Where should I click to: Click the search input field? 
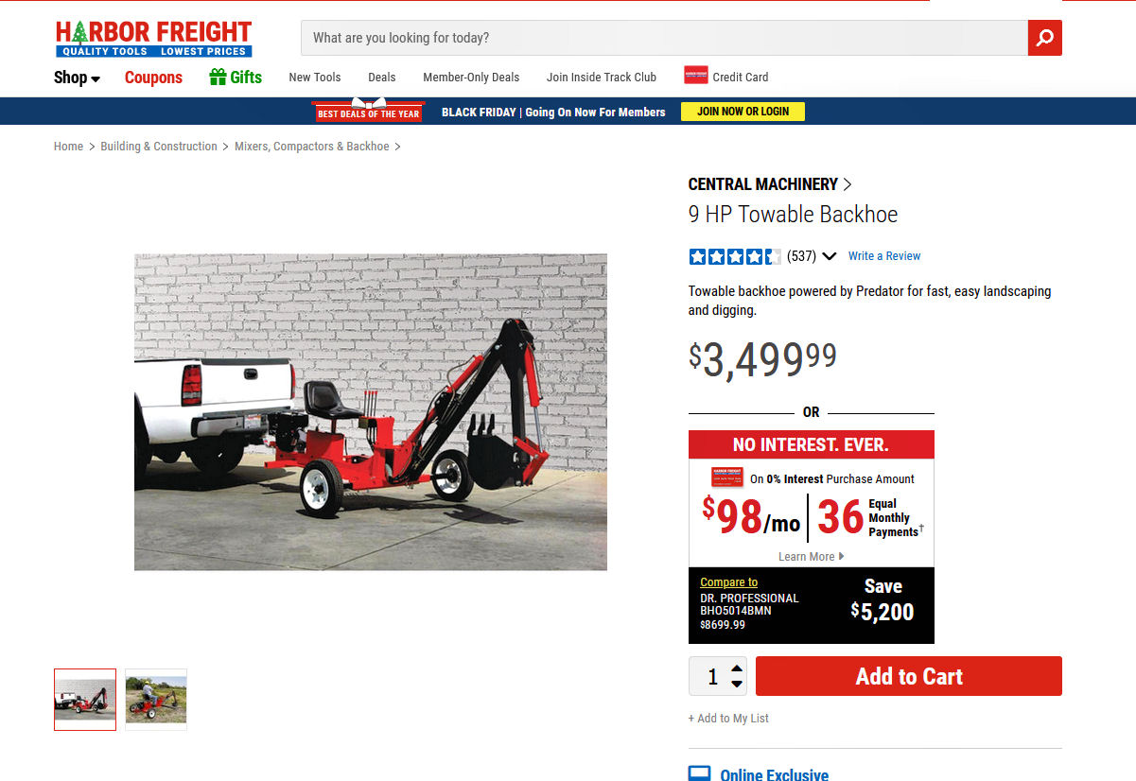664,38
